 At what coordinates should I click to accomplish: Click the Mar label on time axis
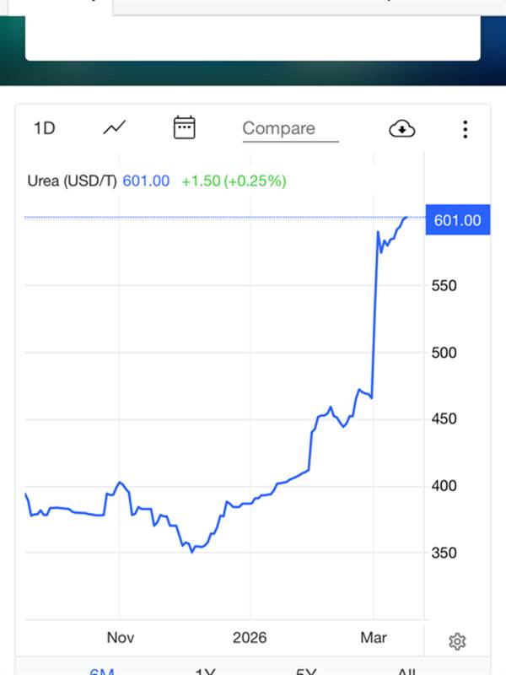coord(374,638)
